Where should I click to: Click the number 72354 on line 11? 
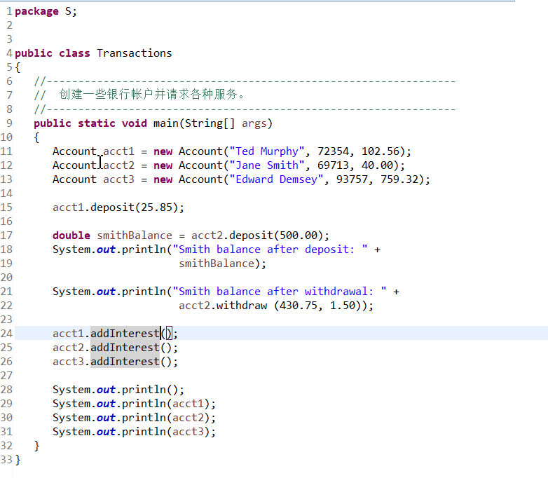click(x=333, y=151)
